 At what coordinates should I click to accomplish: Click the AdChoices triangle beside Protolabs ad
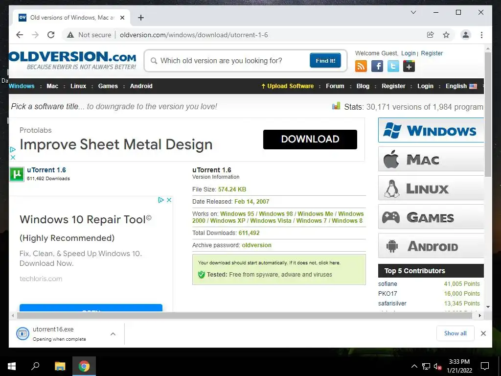coord(13,150)
